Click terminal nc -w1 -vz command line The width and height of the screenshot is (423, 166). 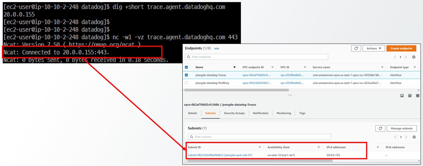[x=120, y=37]
